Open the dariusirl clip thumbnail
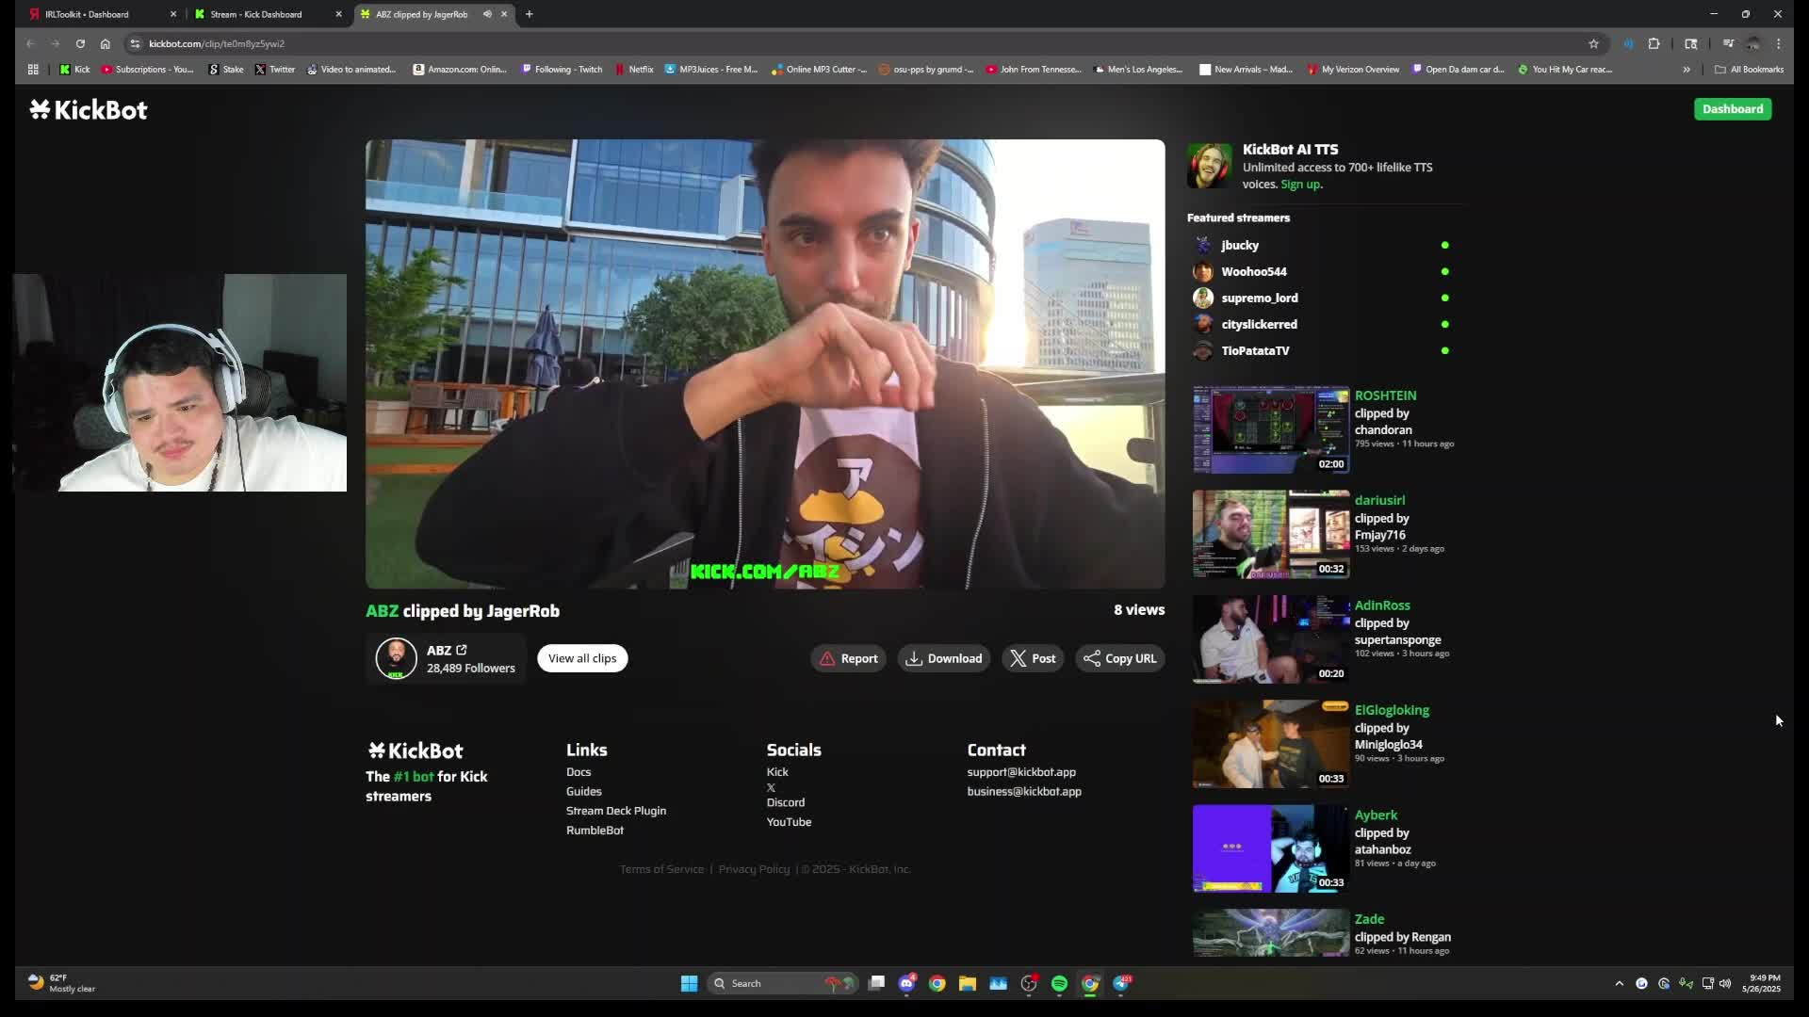This screenshot has width=1809, height=1017. (x=1271, y=534)
